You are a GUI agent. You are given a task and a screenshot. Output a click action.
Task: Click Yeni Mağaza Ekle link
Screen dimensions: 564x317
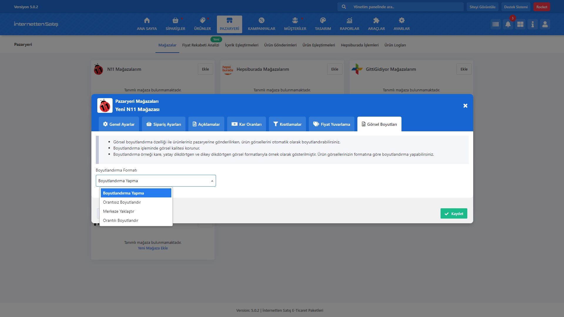tap(153, 248)
